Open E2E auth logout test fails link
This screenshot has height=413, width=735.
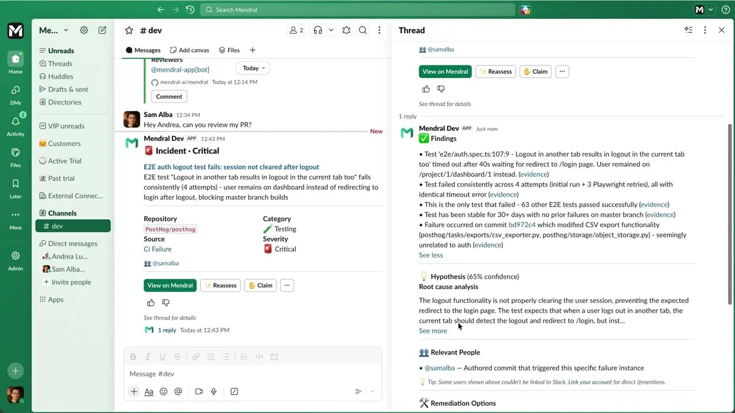[x=231, y=167]
